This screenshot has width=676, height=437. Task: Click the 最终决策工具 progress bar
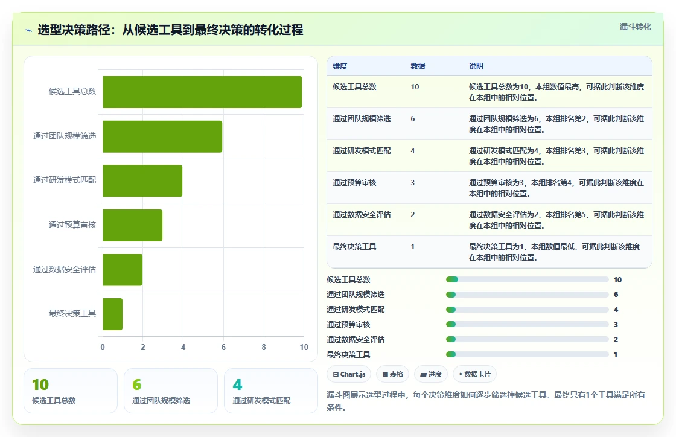(x=528, y=354)
